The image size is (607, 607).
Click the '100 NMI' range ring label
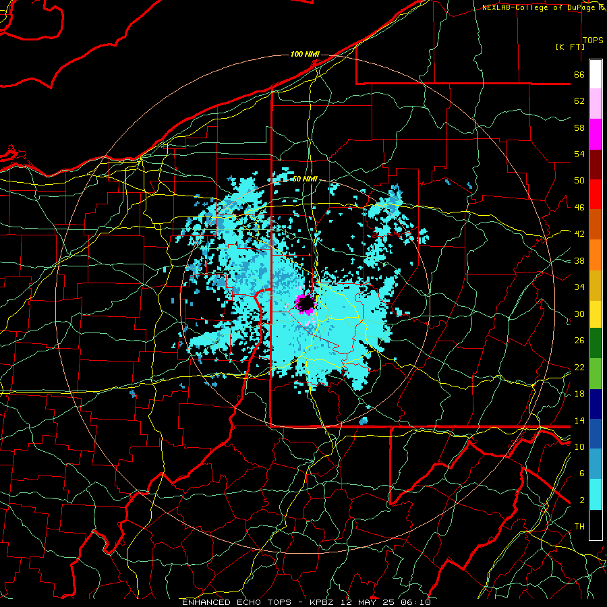[305, 54]
